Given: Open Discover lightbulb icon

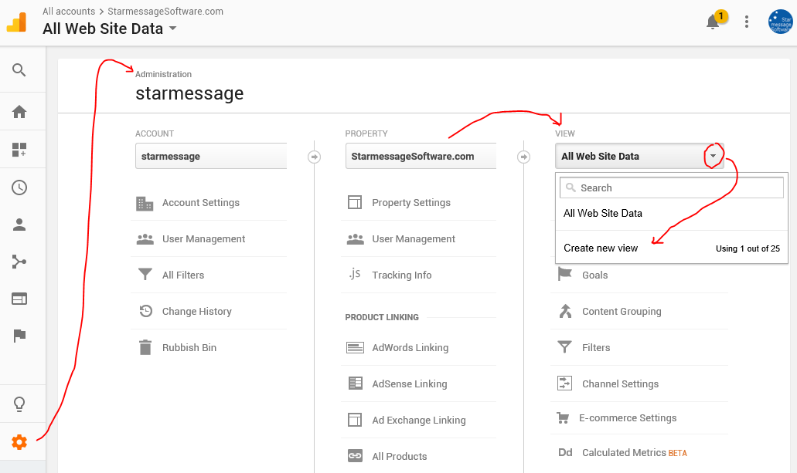Looking at the screenshot, I should coord(19,404).
